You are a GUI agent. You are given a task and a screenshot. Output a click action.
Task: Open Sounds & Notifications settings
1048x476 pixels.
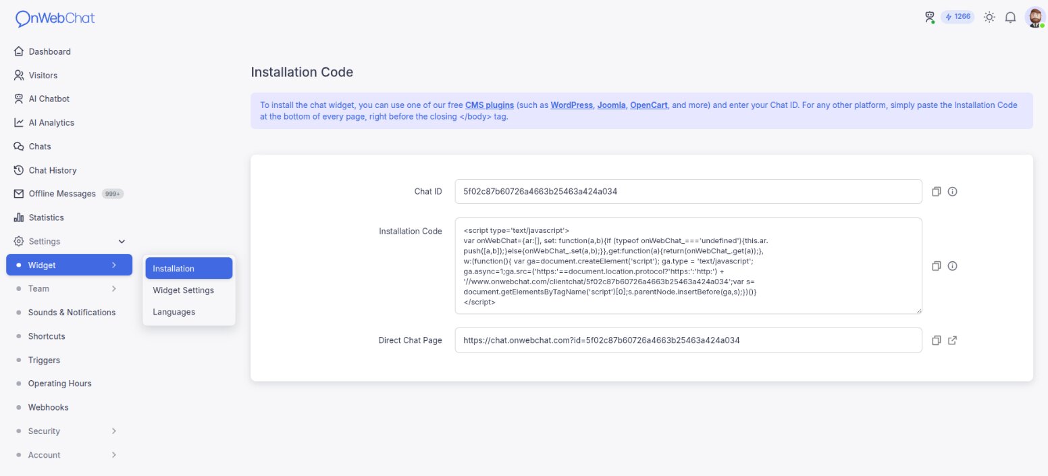pyautogui.click(x=72, y=312)
